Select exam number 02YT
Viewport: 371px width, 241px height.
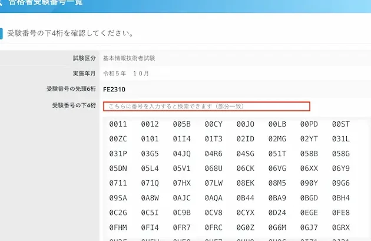[x=309, y=139]
